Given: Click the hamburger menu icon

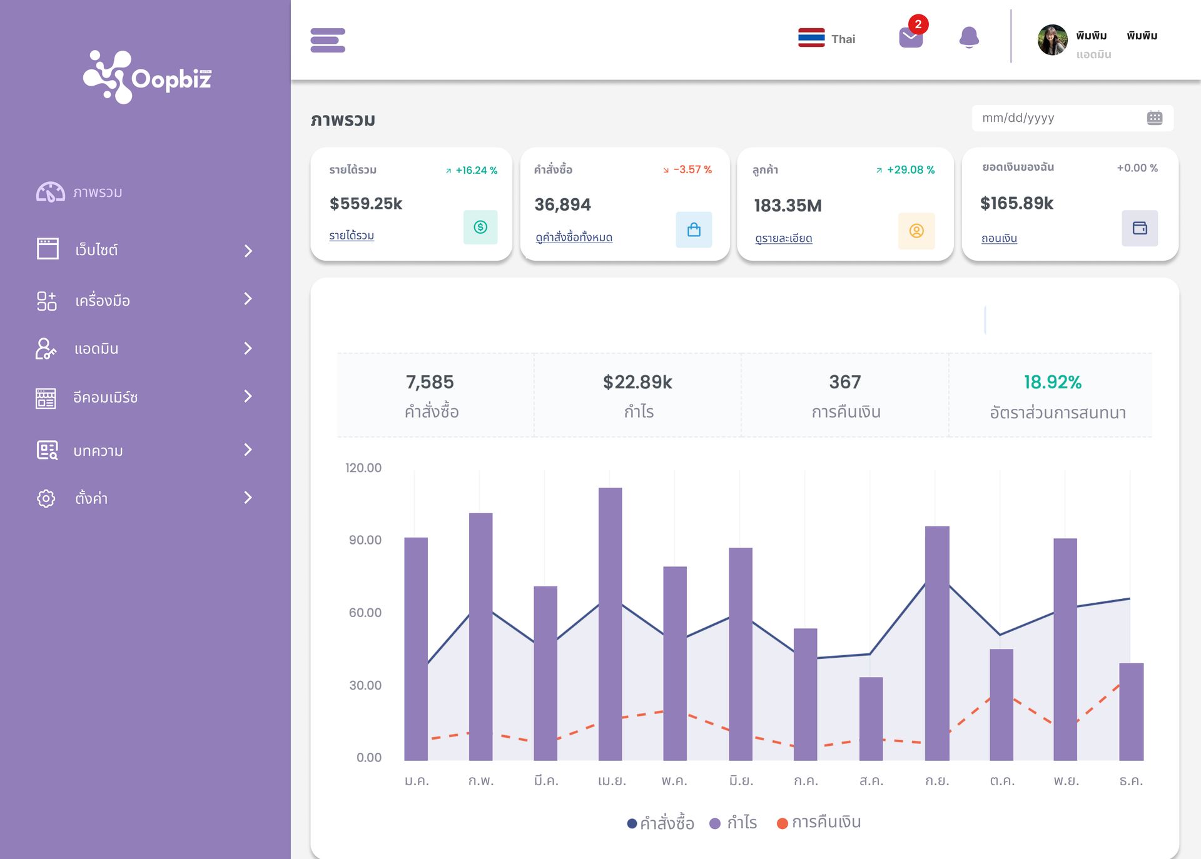Looking at the screenshot, I should (328, 40).
